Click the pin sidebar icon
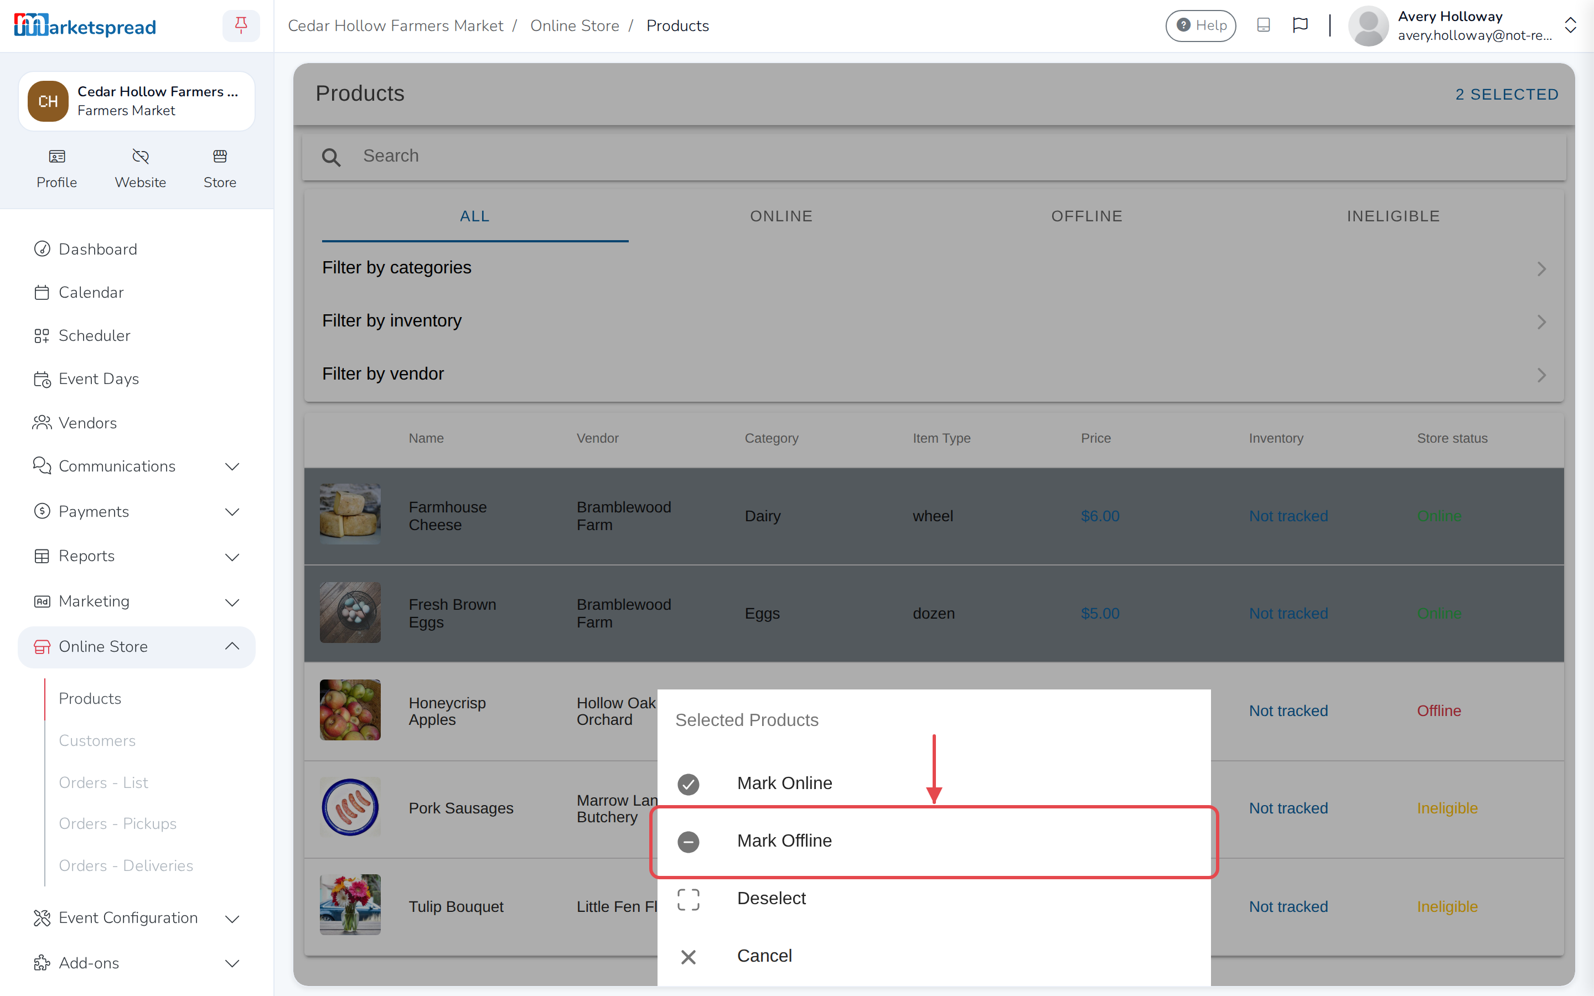 (x=241, y=25)
